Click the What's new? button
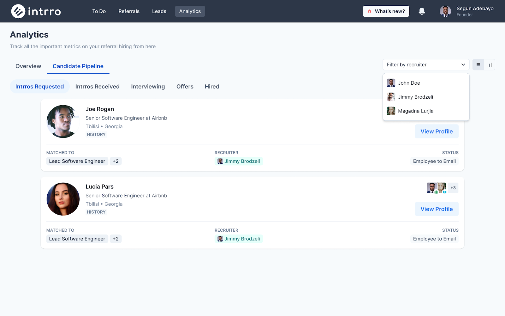Screen dimensions: 505x316 point(386,11)
